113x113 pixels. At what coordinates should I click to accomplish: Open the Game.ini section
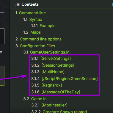tap(39, 99)
